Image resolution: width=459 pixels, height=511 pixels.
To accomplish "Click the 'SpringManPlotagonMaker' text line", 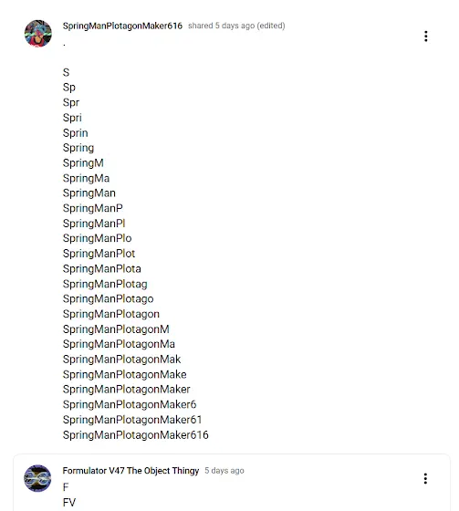I will 127,390.
